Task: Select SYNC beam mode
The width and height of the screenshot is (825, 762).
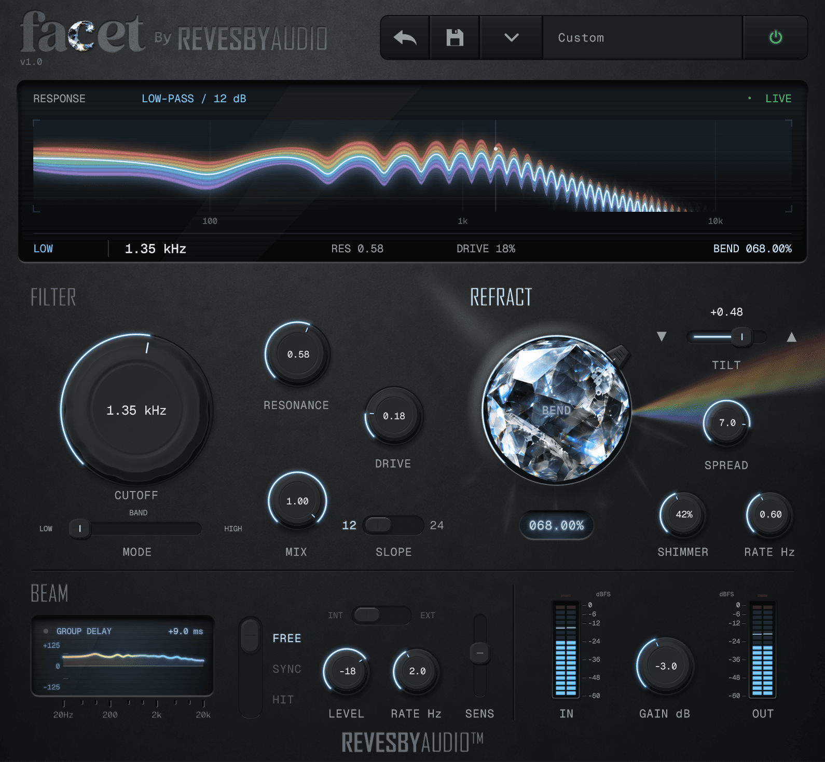Action: 287,669
